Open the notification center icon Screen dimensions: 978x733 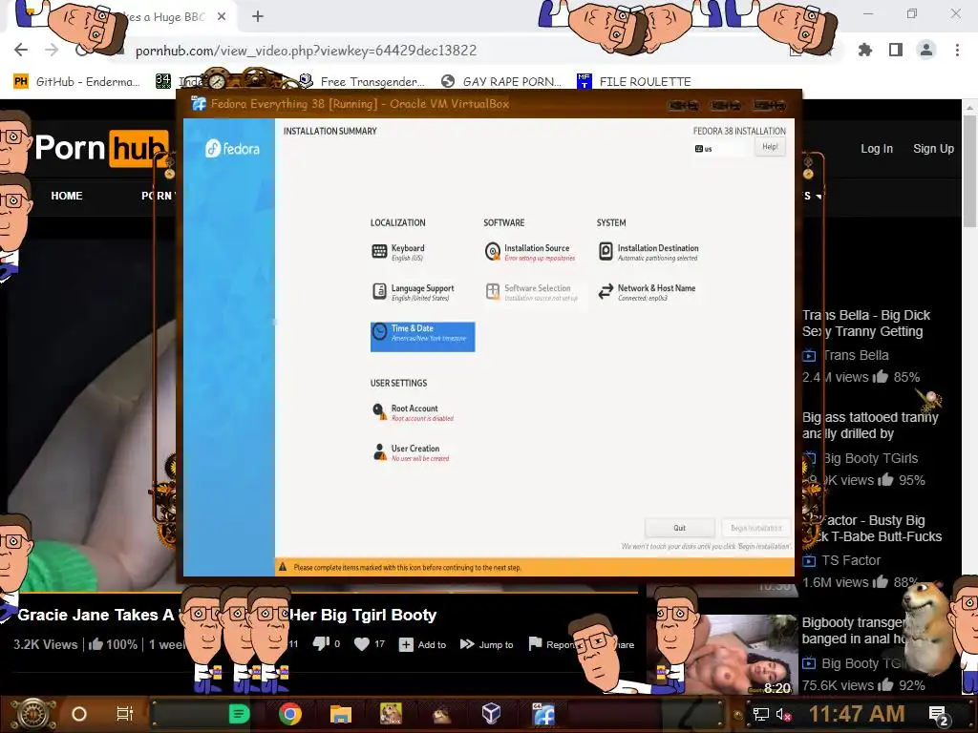click(940, 716)
